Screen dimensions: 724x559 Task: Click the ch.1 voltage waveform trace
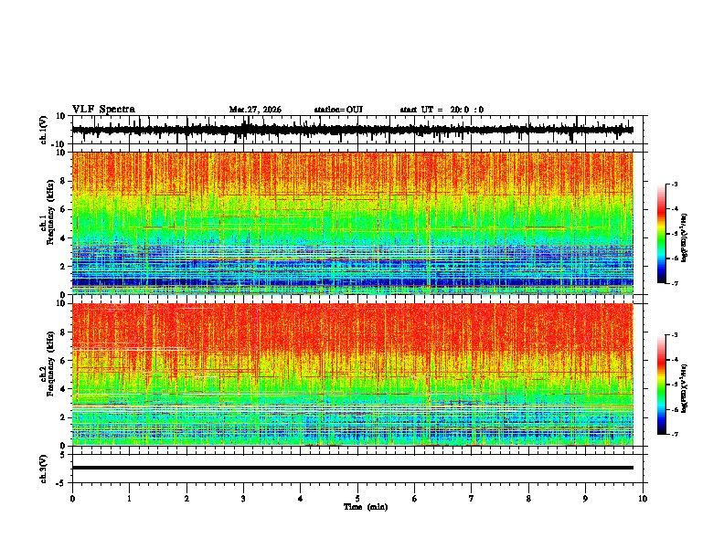(352, 130)
